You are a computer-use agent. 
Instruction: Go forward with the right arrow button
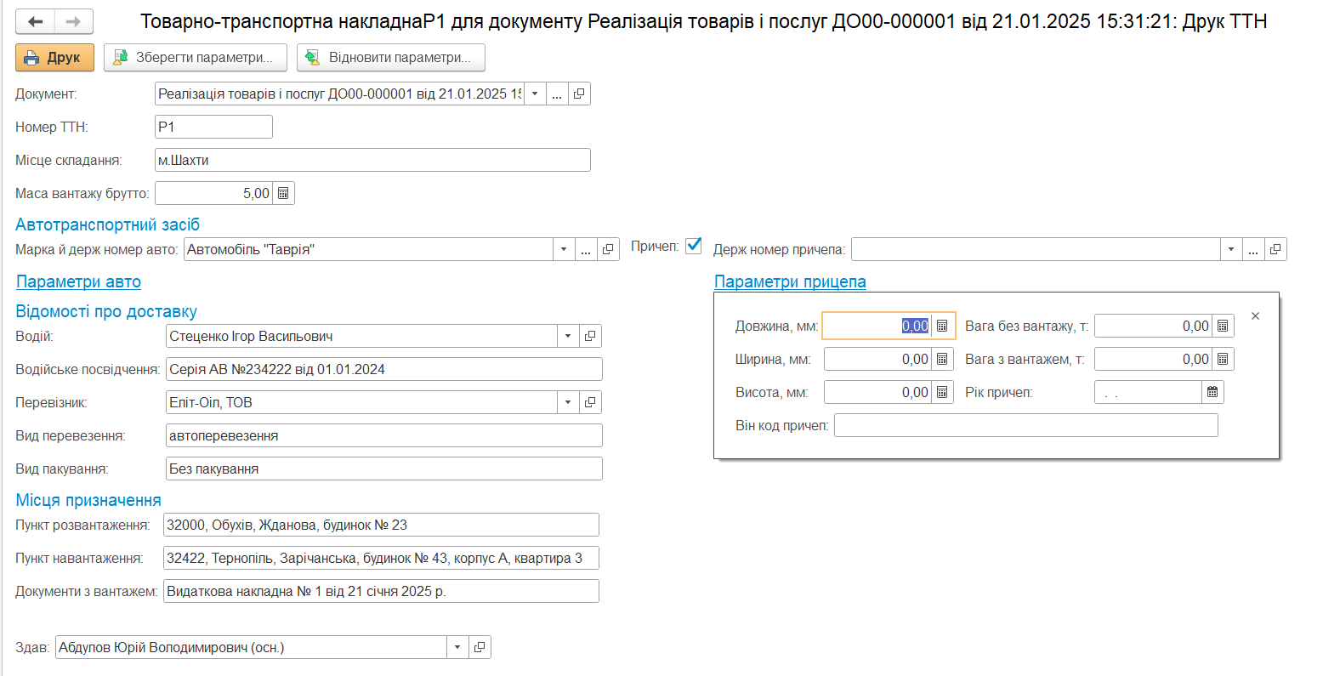(x=74, y=21)
